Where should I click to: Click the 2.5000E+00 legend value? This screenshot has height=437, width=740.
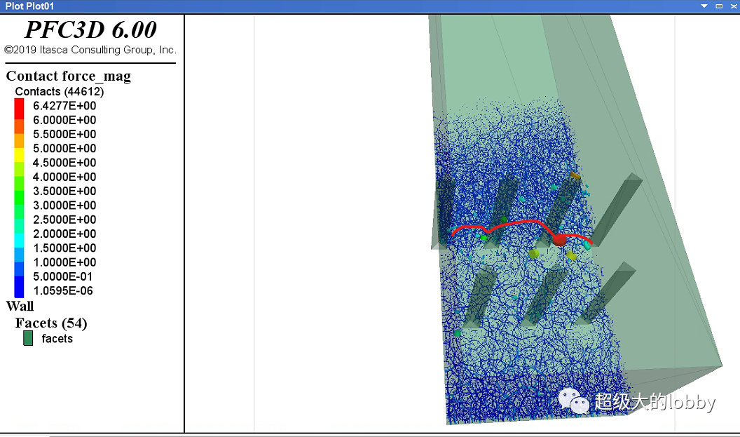(64, 220)
